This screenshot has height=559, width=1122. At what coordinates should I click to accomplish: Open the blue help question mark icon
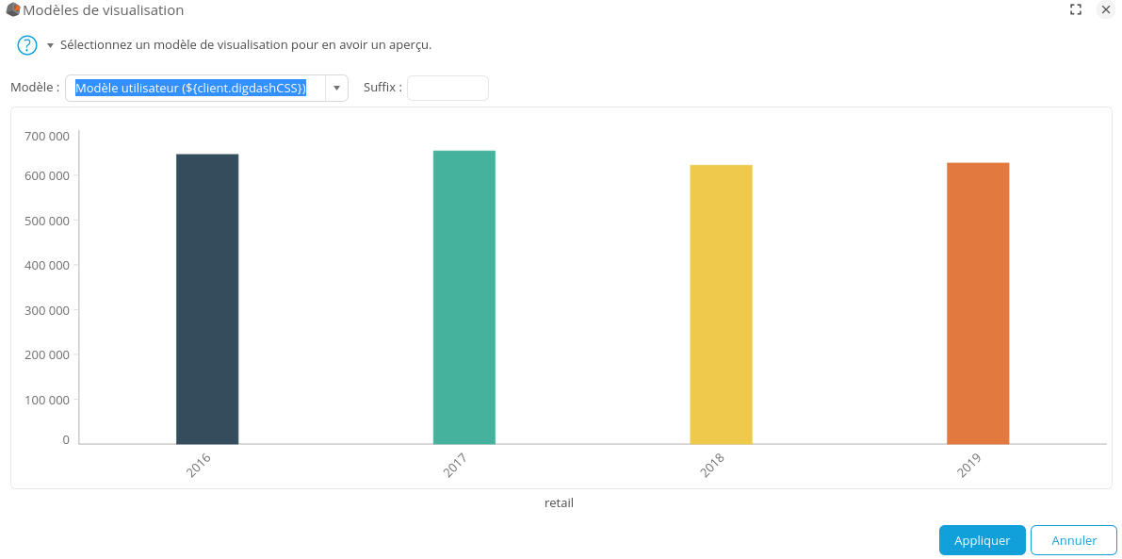pos(26,44)
